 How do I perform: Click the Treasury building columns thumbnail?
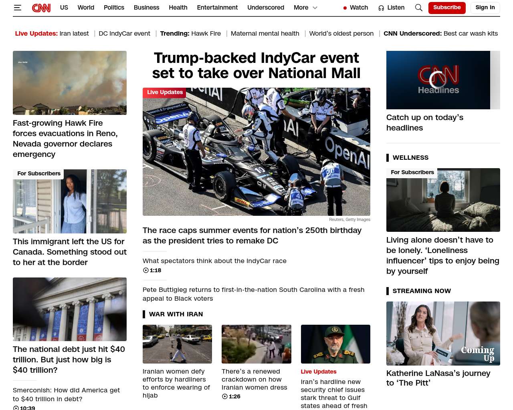point(70,310)
